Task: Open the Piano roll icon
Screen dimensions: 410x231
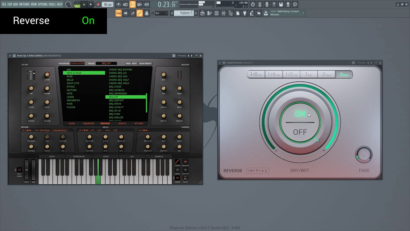Action: (209, 13)
